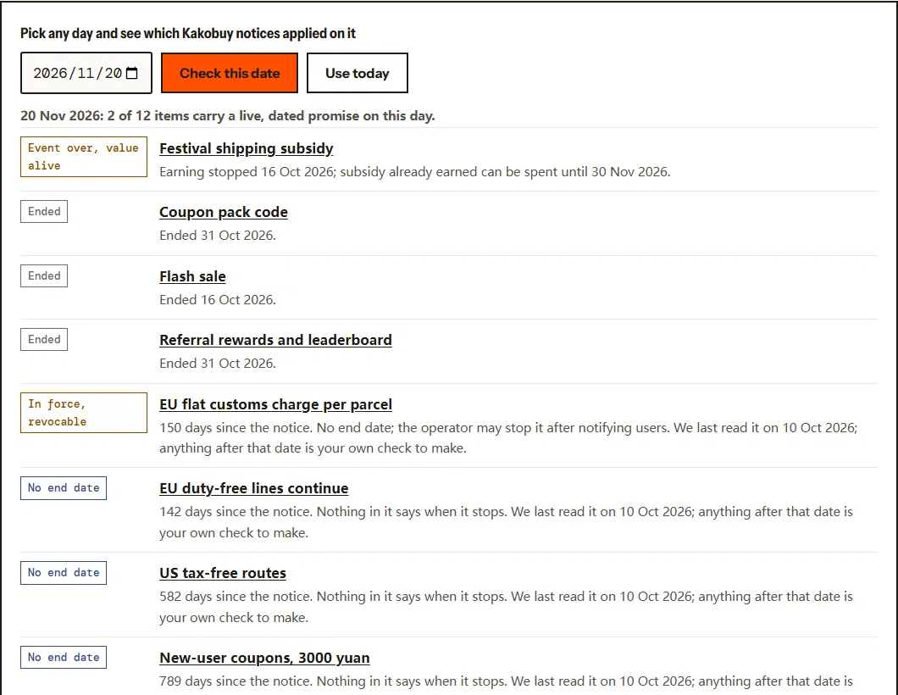Open EU flat customs charge per parcel link
Screen dimensions: 898x695
(x=275, y=404)
